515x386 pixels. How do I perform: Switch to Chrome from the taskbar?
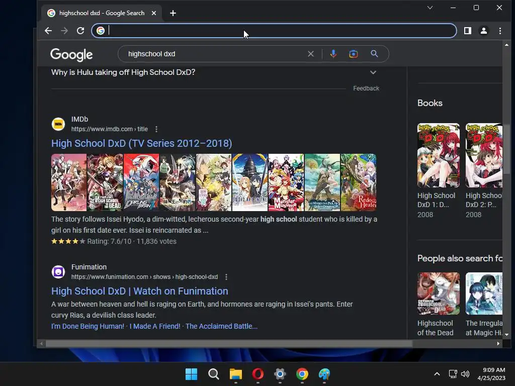302,374
